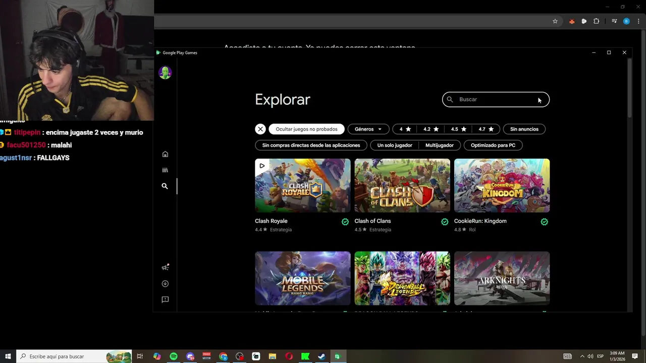
Task: Open the Library icon in the sidebar
Action: (165, 170)
